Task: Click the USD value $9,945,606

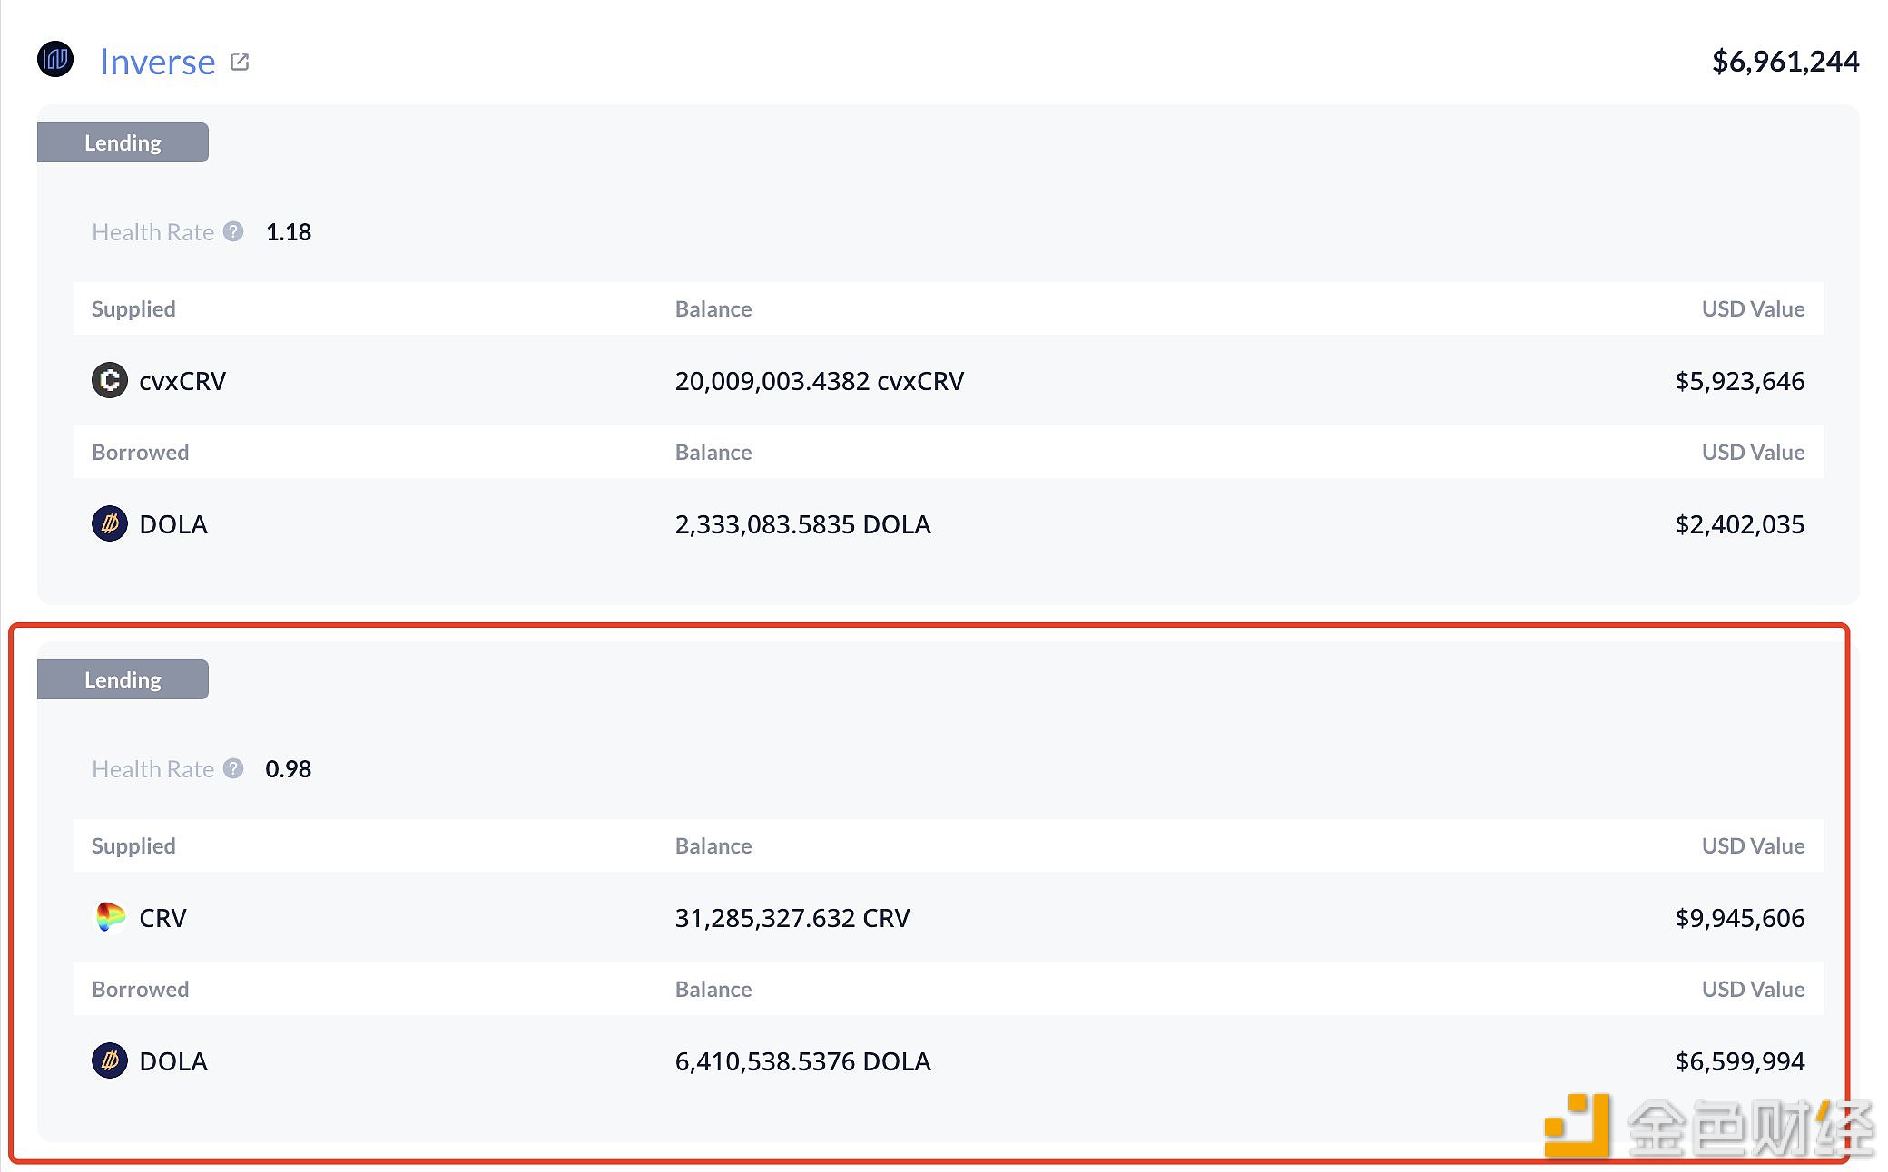Action: (1740, 918)
